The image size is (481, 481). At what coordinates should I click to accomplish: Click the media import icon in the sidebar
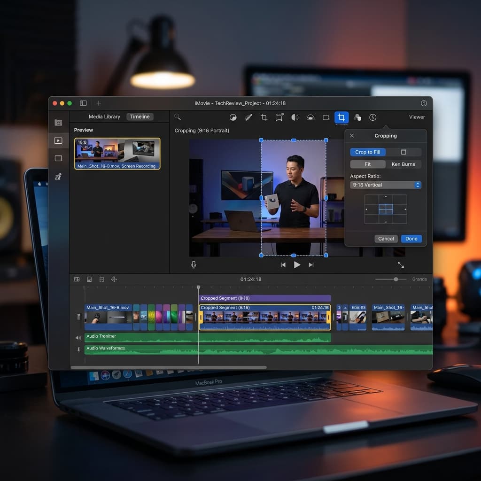(58, 122)
